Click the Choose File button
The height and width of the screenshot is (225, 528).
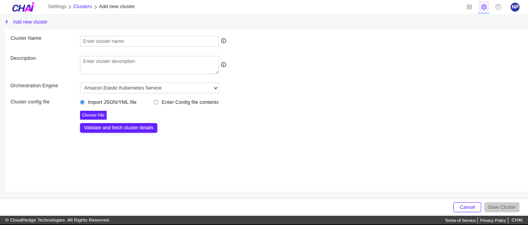coord(93,115)
